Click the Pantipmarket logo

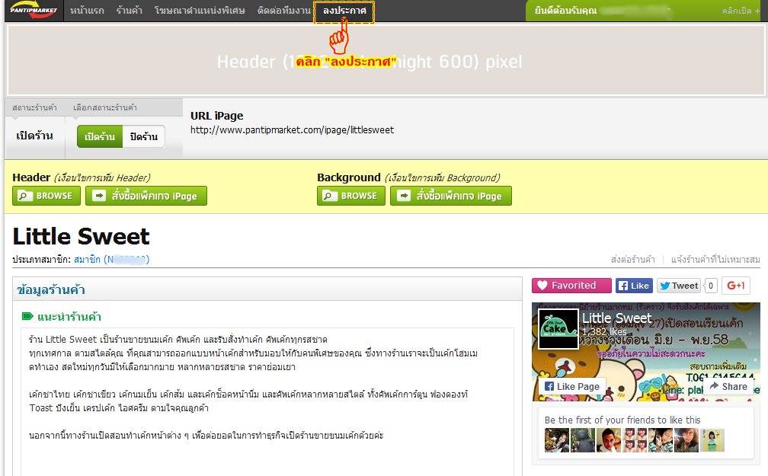coord(34,10)
